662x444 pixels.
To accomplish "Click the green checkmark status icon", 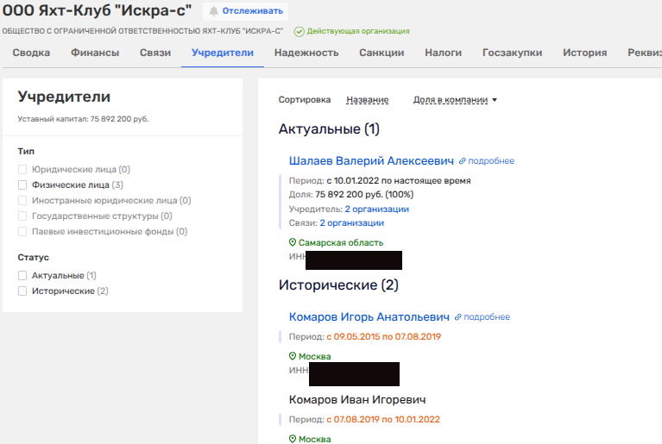I will pyautogui.click(x=299, y=31).
